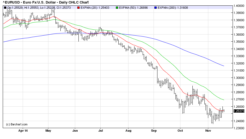Click the Apr 14 date axis label

(23, 131)
